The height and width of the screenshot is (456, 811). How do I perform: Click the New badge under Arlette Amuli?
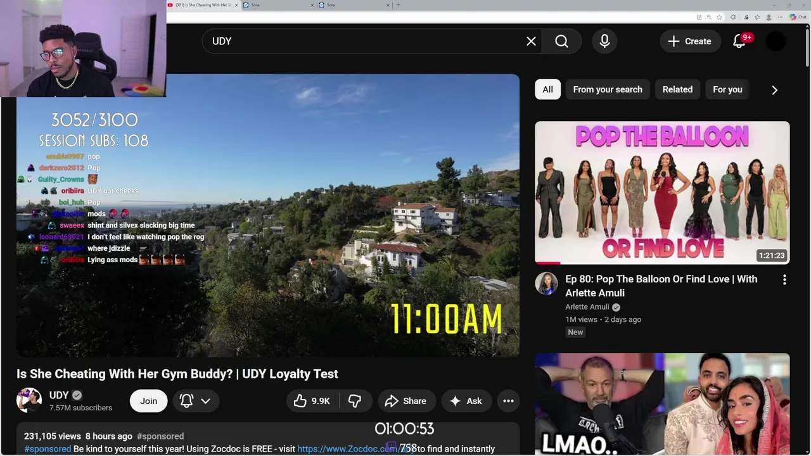575,332
